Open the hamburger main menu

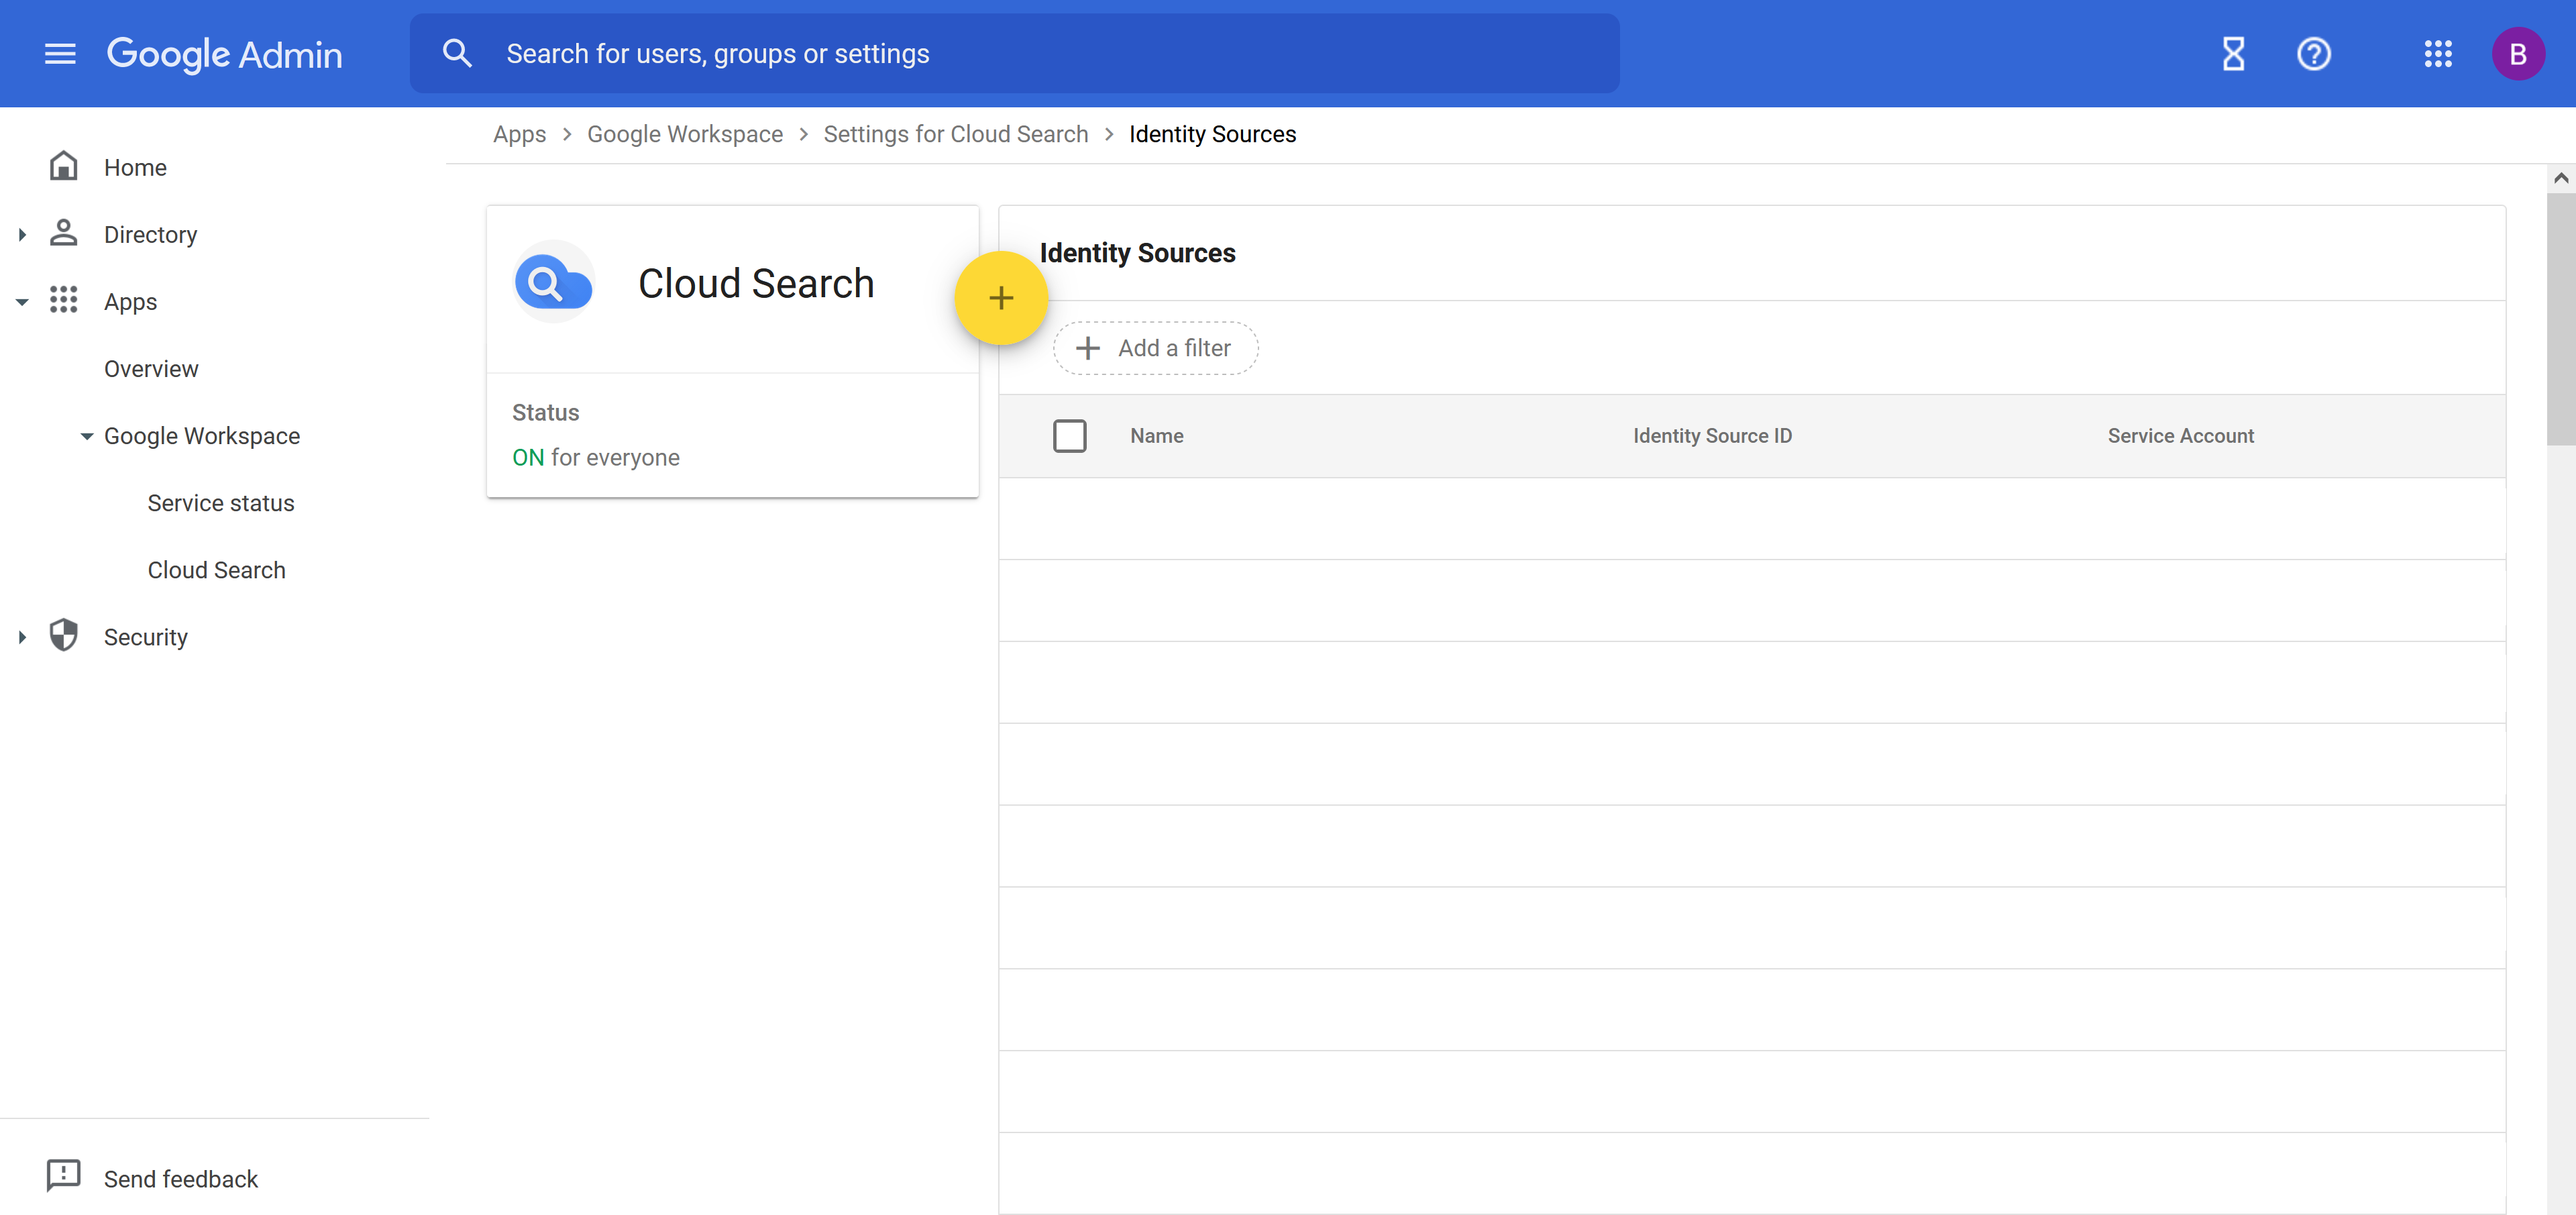coord(60,54)
